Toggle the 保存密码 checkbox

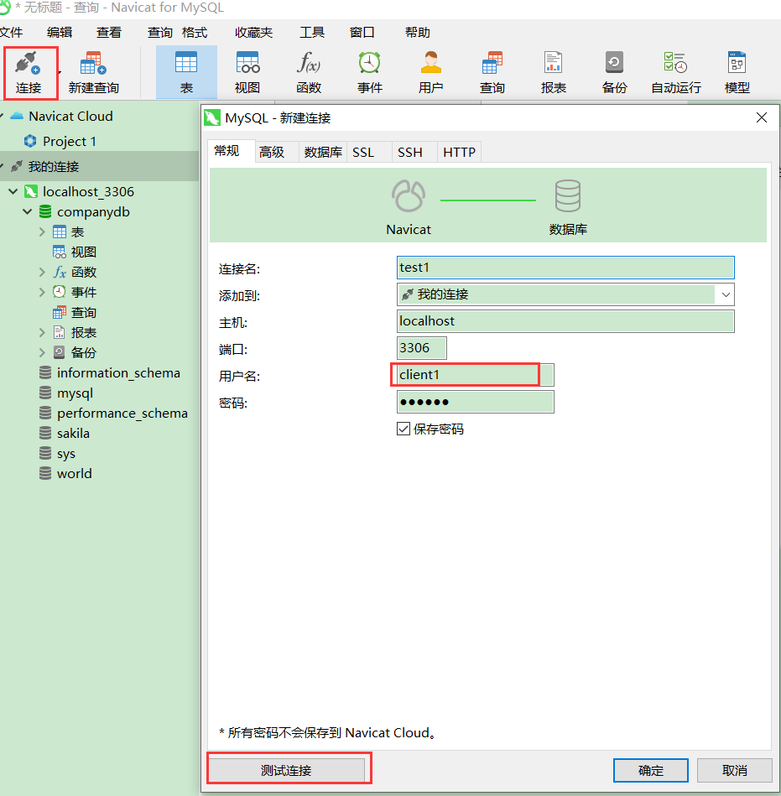click(404, 429)
